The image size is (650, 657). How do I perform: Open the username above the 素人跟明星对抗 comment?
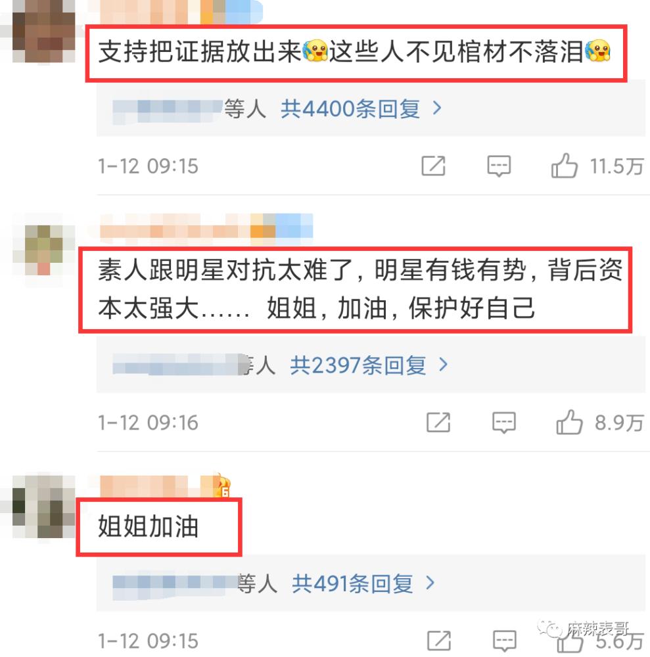pyautogui.click(x=206, y=229)
